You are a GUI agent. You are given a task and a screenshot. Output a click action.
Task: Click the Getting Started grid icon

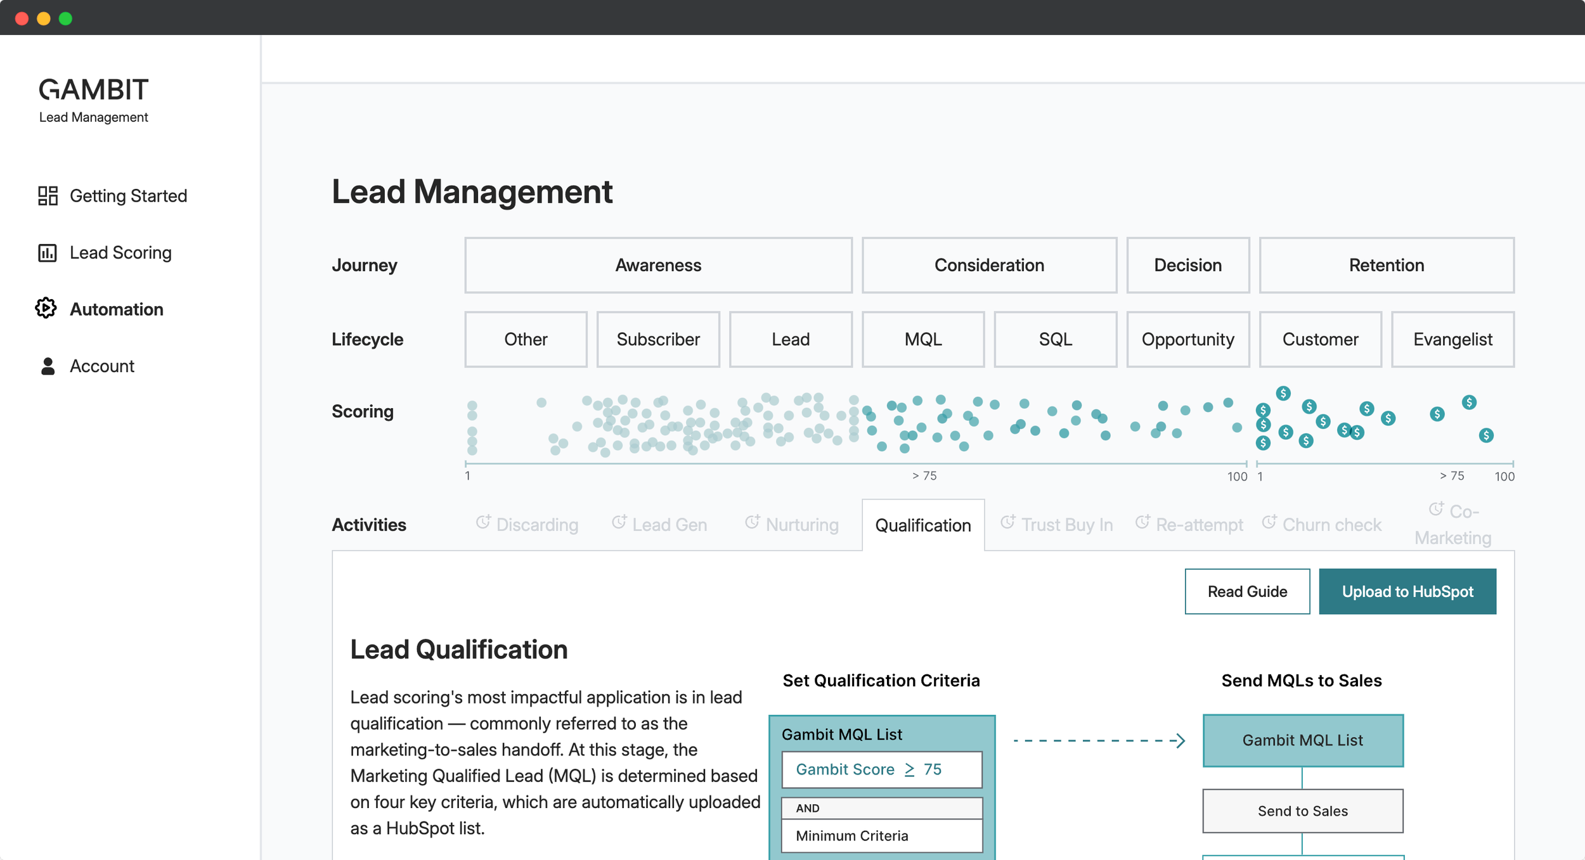pos(48,196)
